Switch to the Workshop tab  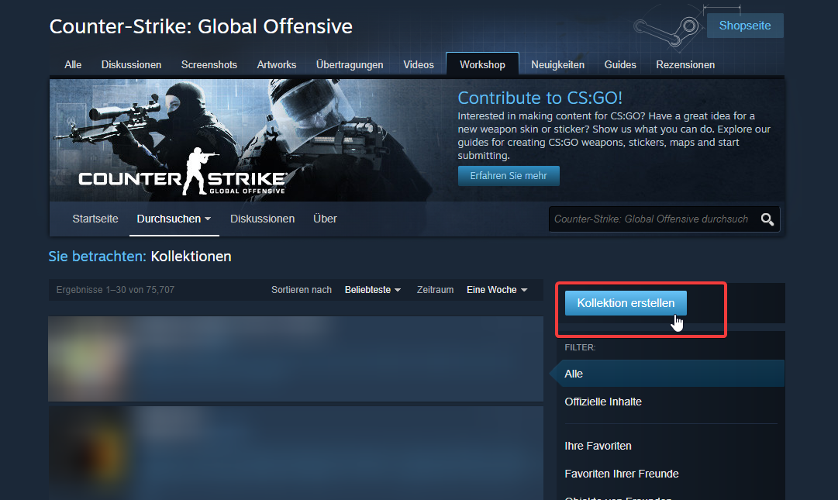482,64
